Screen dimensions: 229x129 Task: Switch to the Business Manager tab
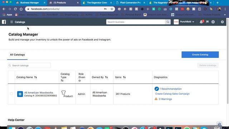(x=30, y=3)
